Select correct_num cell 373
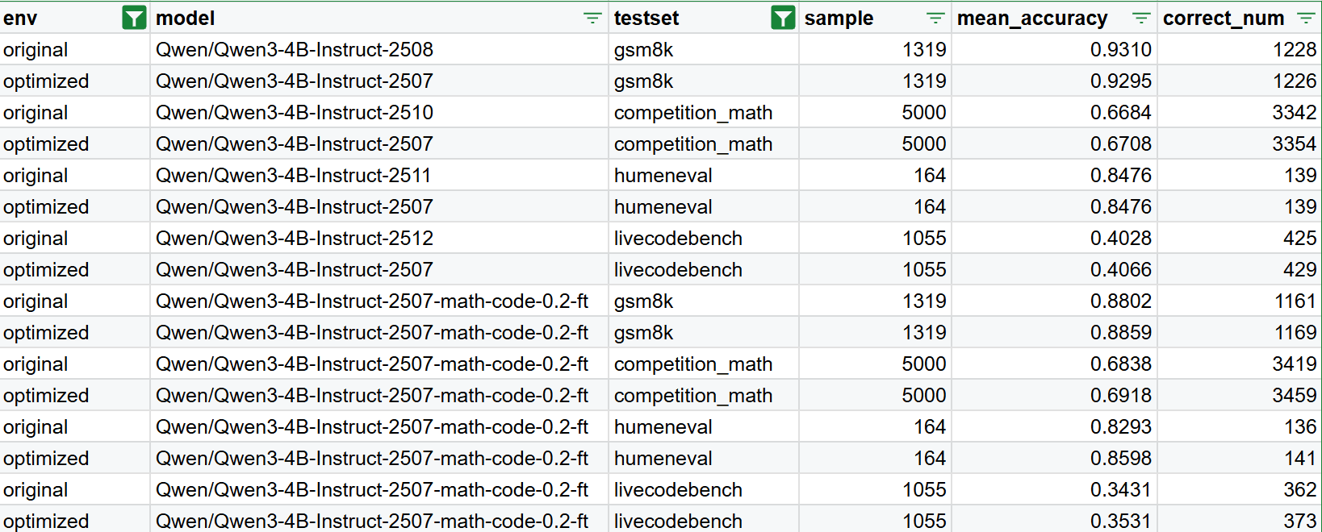 coord(1240,520)
